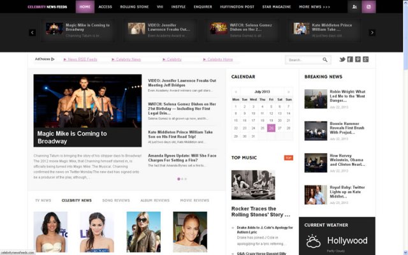Switch to the Celebrity News tab
The image size is (408, 255).
pyautogui.click(x=76, y=200)
